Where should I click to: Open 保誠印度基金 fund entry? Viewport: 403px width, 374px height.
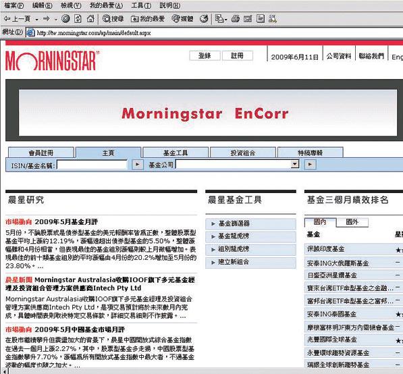pyautogui.click(x=325, y=249)
